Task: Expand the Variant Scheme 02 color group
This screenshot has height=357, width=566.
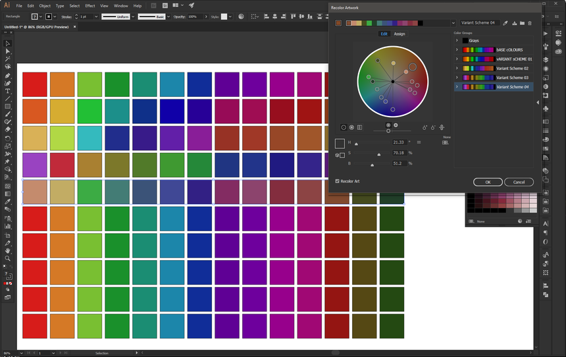Action: point(457,69)
